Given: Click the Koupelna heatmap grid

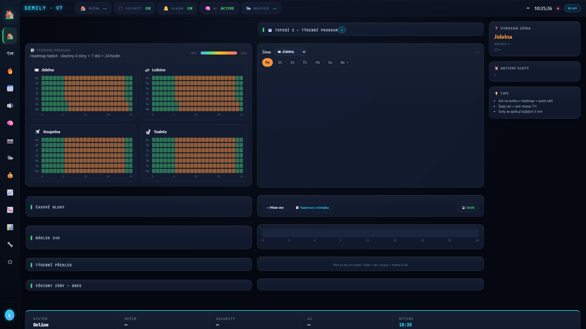Looking at the screenshot, I should pyautogui.click(x=87, y=155).
